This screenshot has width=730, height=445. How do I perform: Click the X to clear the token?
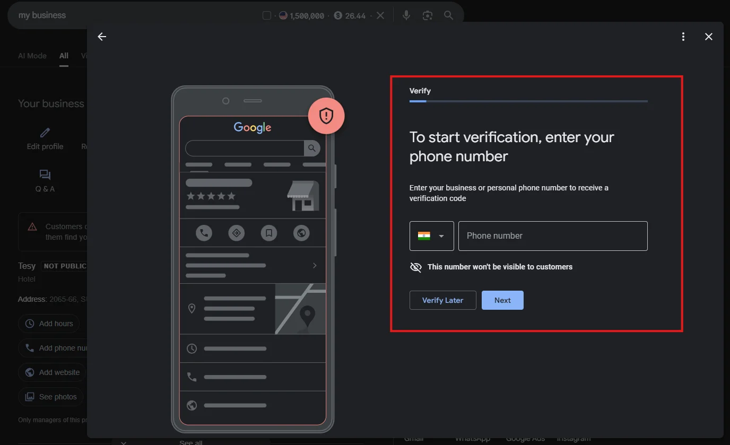tap(380, 15)
